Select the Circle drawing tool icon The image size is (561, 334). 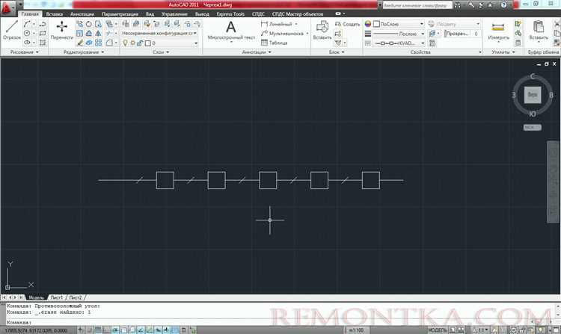(27, 33)
